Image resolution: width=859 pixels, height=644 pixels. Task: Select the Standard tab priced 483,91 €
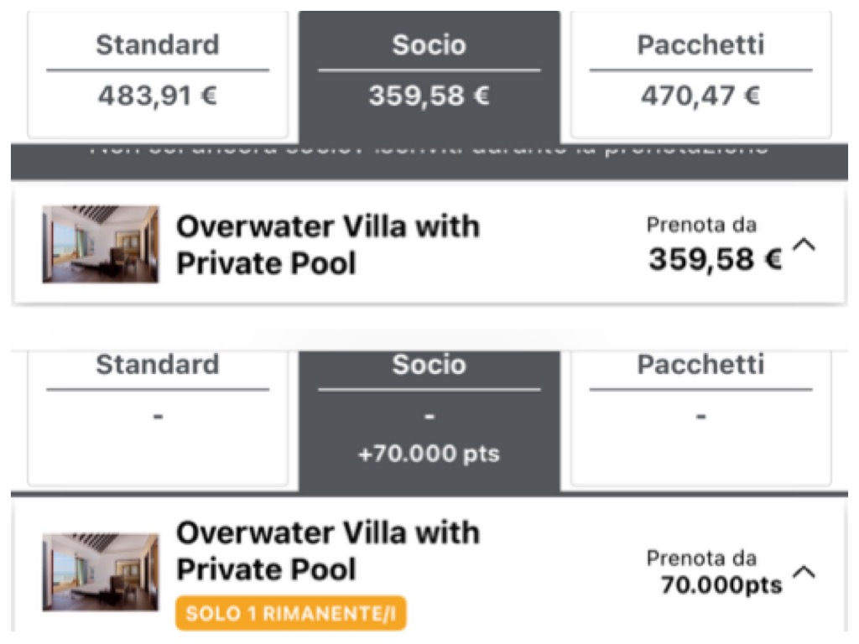pos(158,74)
